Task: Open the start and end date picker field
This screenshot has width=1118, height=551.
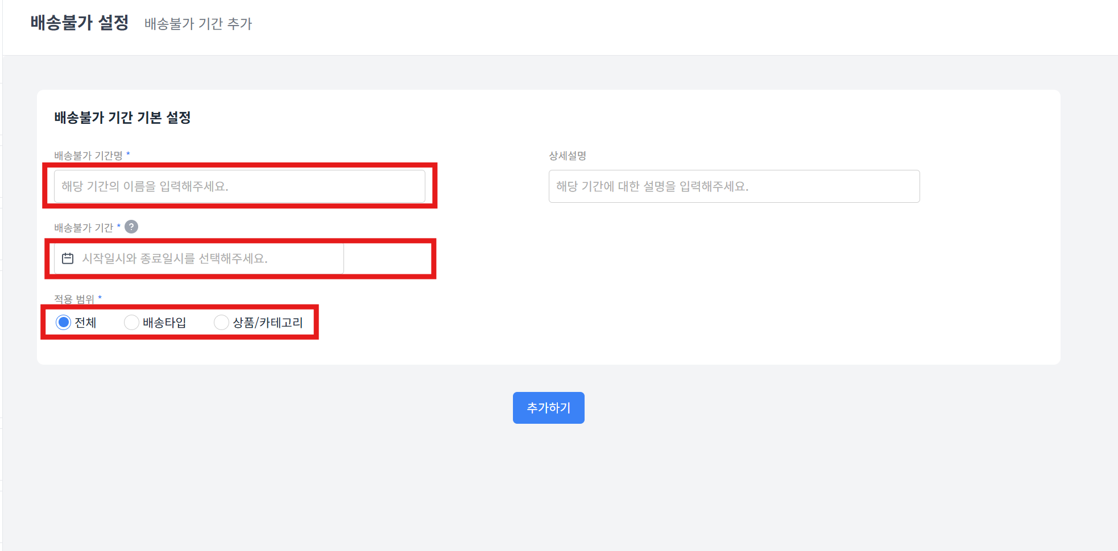Action: [x=199, y=258]
